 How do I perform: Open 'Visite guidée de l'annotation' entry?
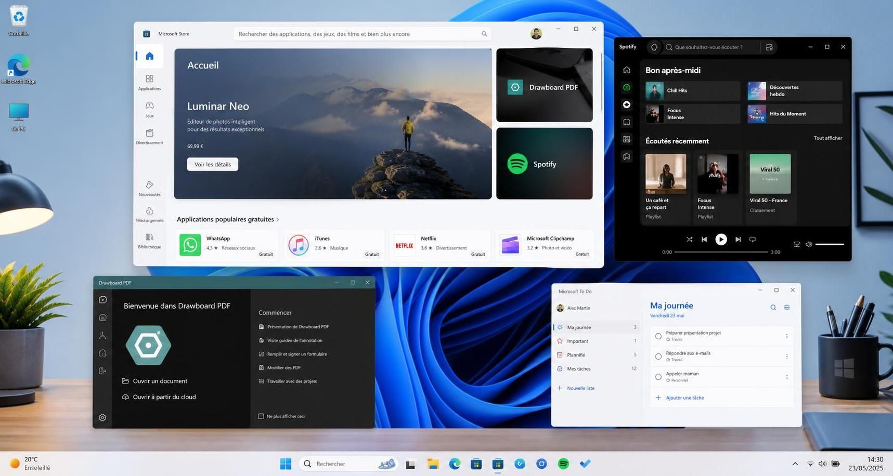click(x=291, y=340)
